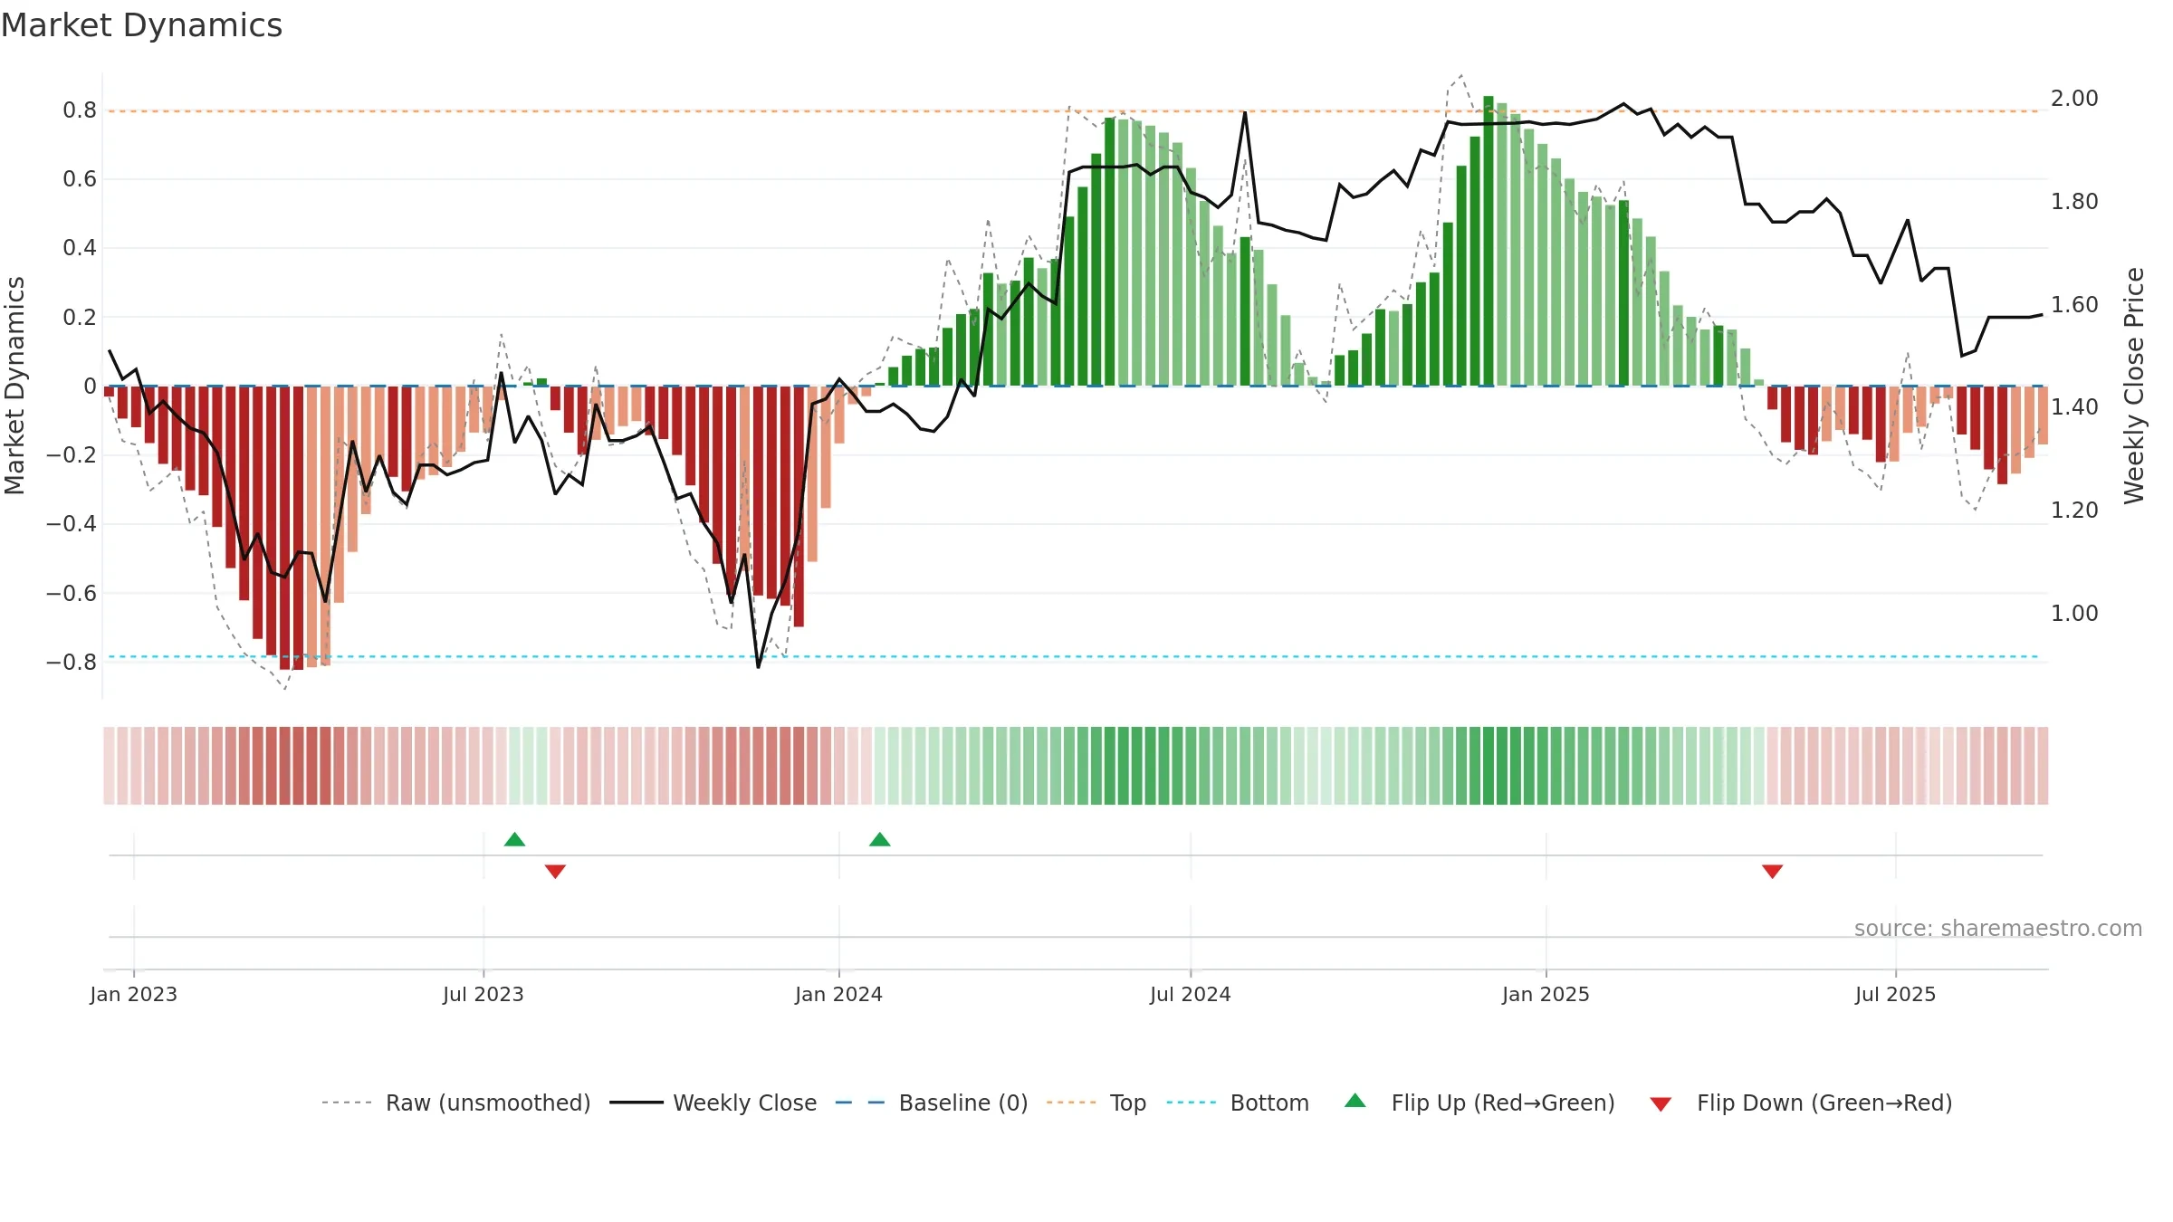Select the red flip-down marker near Aug 2023

[555, 871]
